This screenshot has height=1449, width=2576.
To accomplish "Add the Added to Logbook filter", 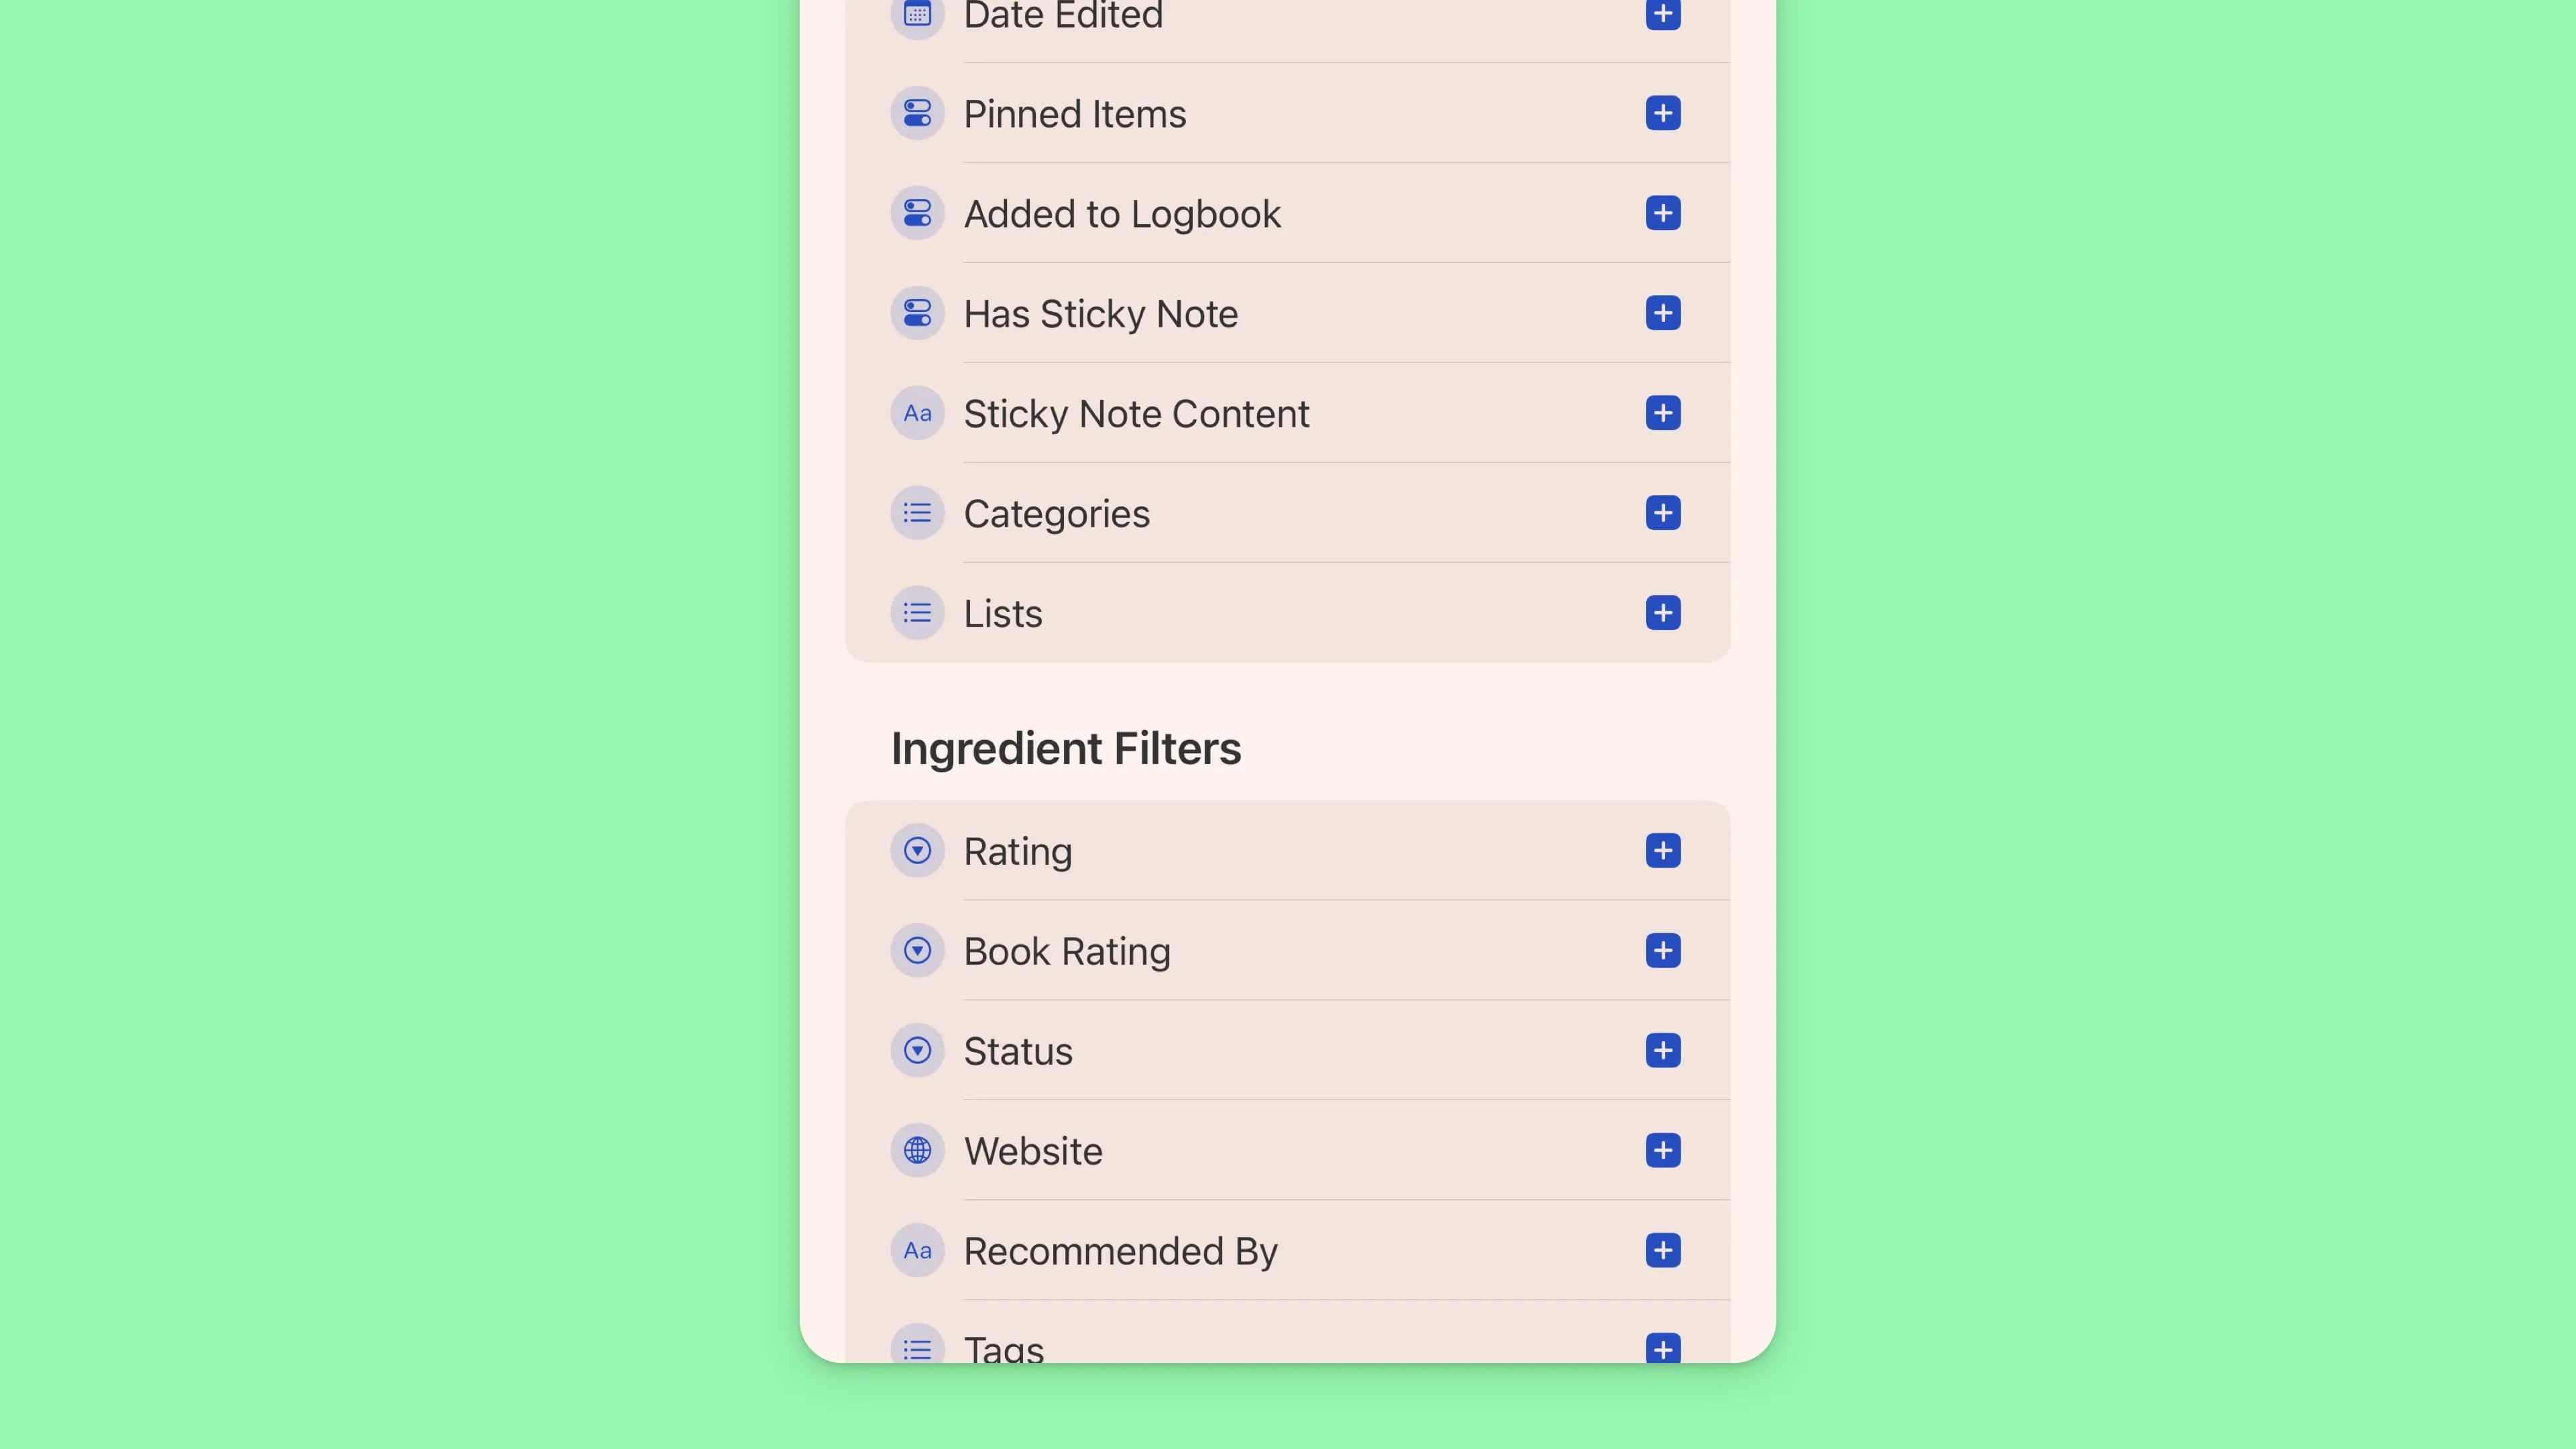I will [x=1663, y=213].
